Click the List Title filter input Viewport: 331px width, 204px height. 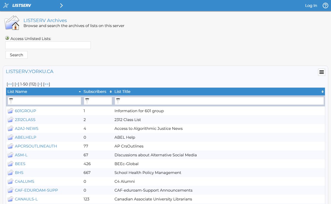tap(219, 101)
